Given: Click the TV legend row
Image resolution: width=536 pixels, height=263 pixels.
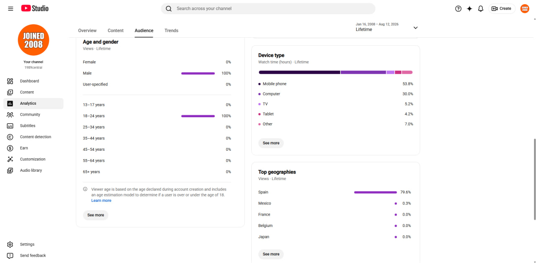Looking at the screenshot, I should tap(336, 104).
